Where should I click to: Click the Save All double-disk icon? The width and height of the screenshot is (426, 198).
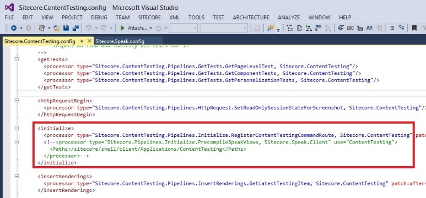(x=76, y=28)
